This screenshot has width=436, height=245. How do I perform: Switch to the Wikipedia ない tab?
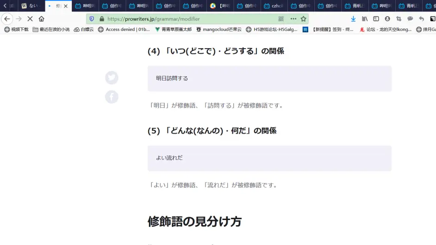(31, 6)
